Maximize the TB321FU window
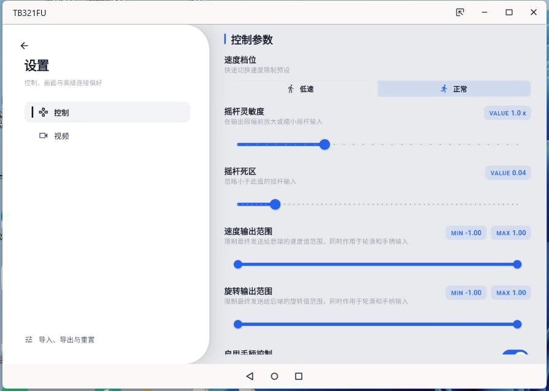Viewport: 549px width, 391px height. (x=509, y=13)
